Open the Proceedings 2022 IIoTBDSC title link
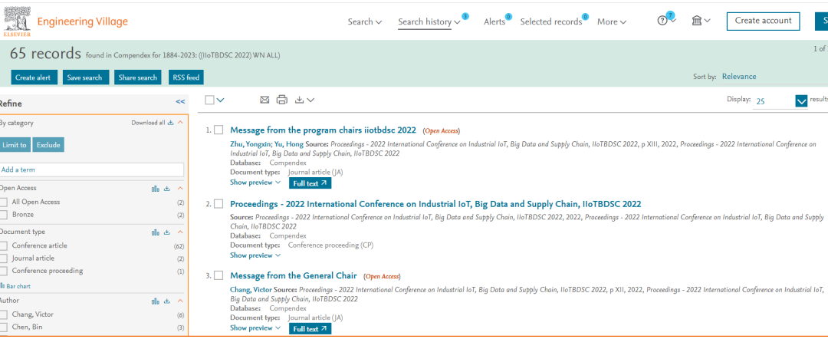 (x=435, y=204)
